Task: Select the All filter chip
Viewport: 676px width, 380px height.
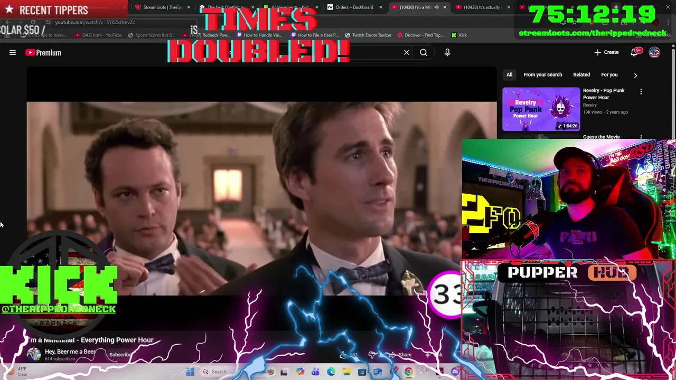Action: [x=509, y=75]
